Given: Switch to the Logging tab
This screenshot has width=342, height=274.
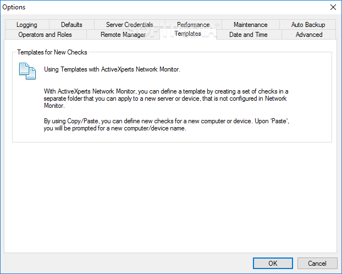Looking at the screenshot, I should click(27, 25).
